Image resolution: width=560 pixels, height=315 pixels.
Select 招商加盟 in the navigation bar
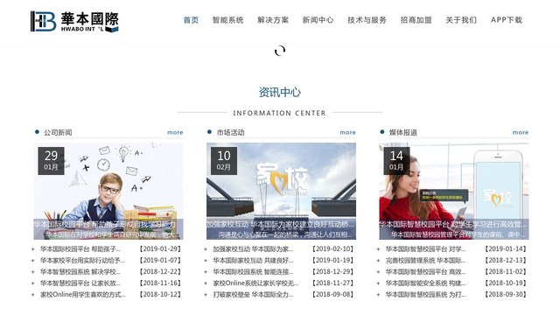click(x=416, y=20)
